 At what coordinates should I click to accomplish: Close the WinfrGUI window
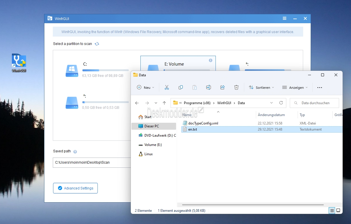tap(305, 19)
